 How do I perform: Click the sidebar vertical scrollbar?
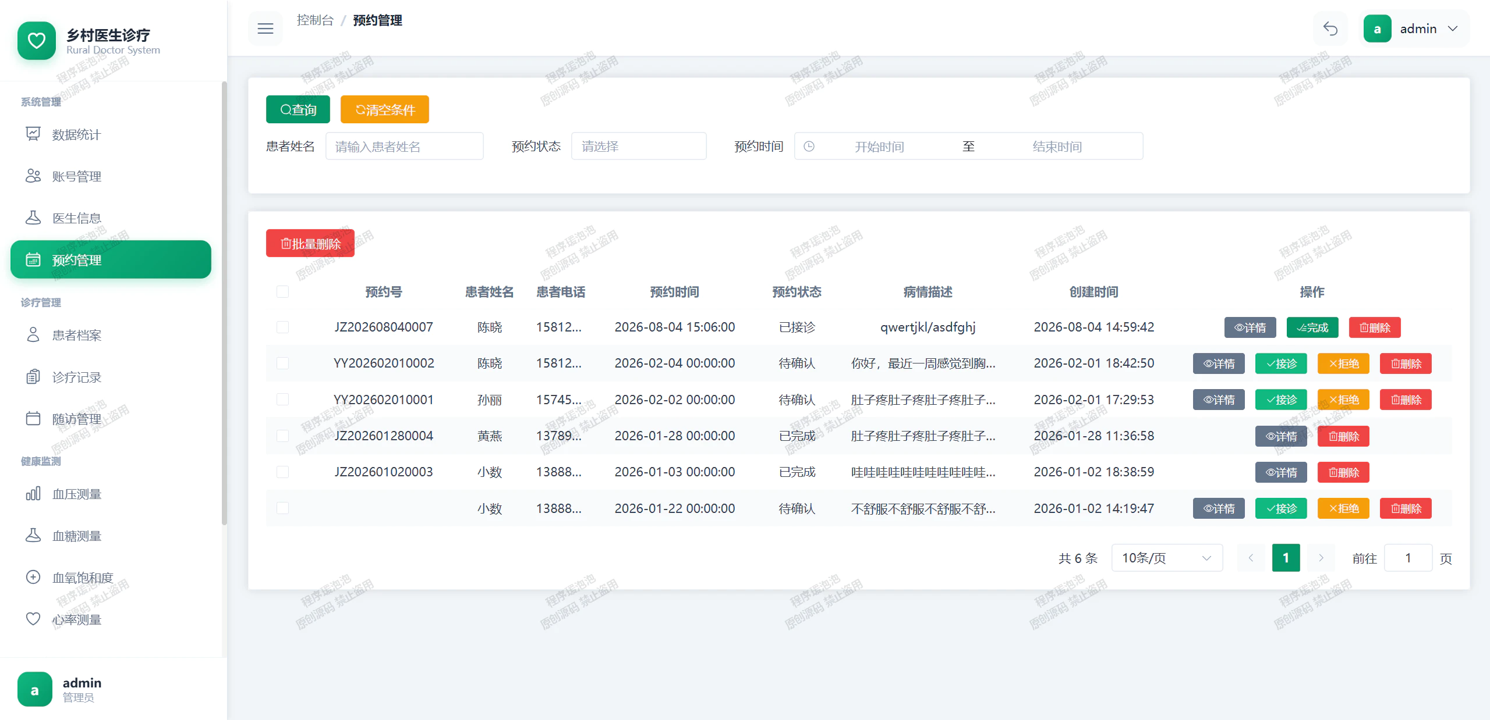[x=224, y=302]
